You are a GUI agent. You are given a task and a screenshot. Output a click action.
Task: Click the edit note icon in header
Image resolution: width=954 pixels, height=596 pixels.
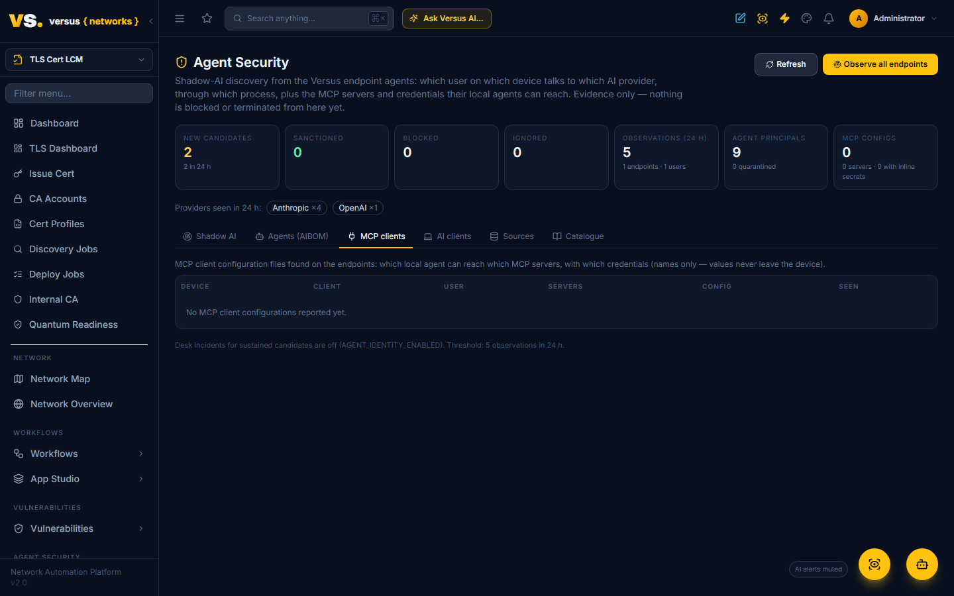[741, 19]
